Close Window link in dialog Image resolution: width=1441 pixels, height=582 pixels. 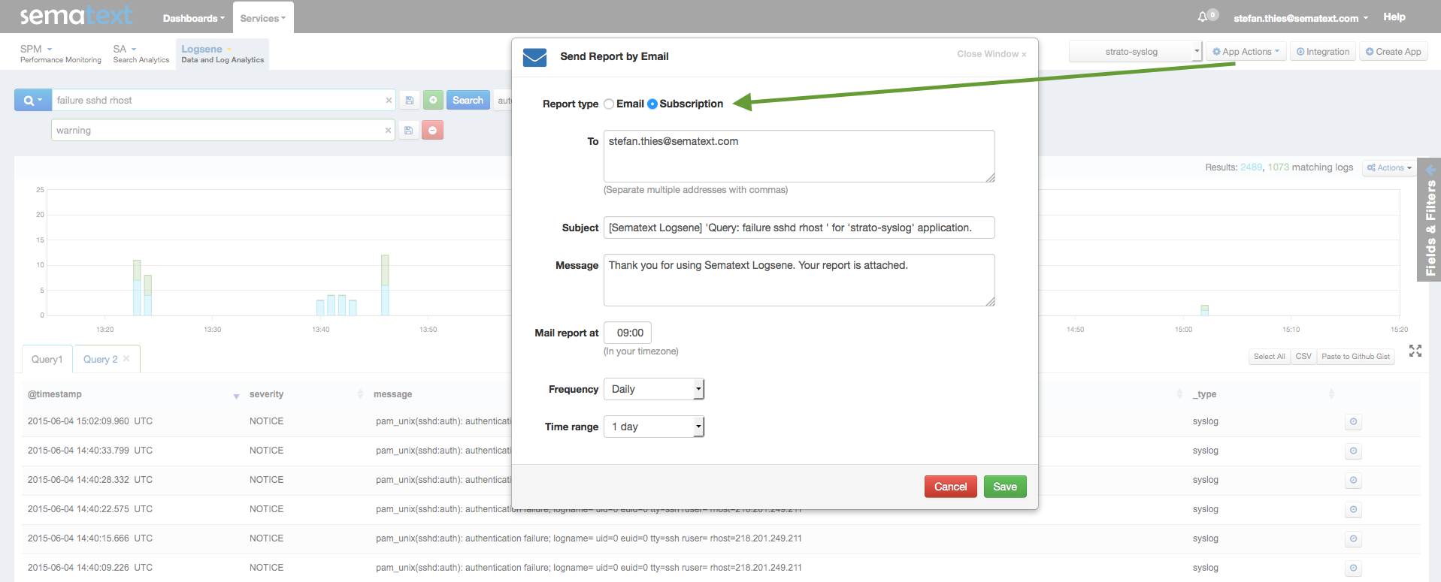coord(991,54)
